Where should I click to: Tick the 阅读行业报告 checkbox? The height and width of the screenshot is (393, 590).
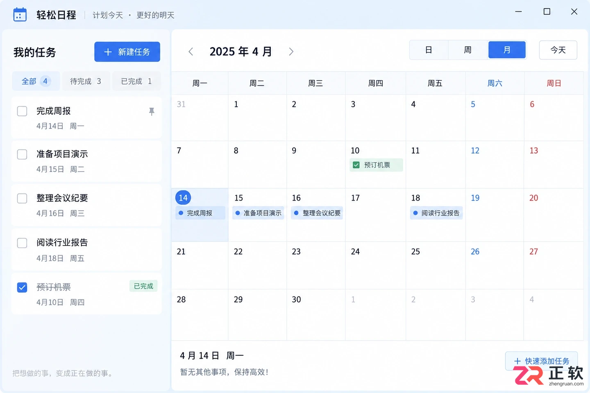tap(22, 243)
